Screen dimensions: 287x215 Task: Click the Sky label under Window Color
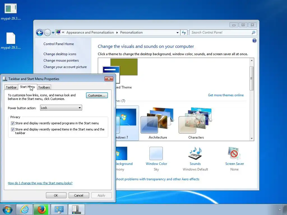[156, 169]
